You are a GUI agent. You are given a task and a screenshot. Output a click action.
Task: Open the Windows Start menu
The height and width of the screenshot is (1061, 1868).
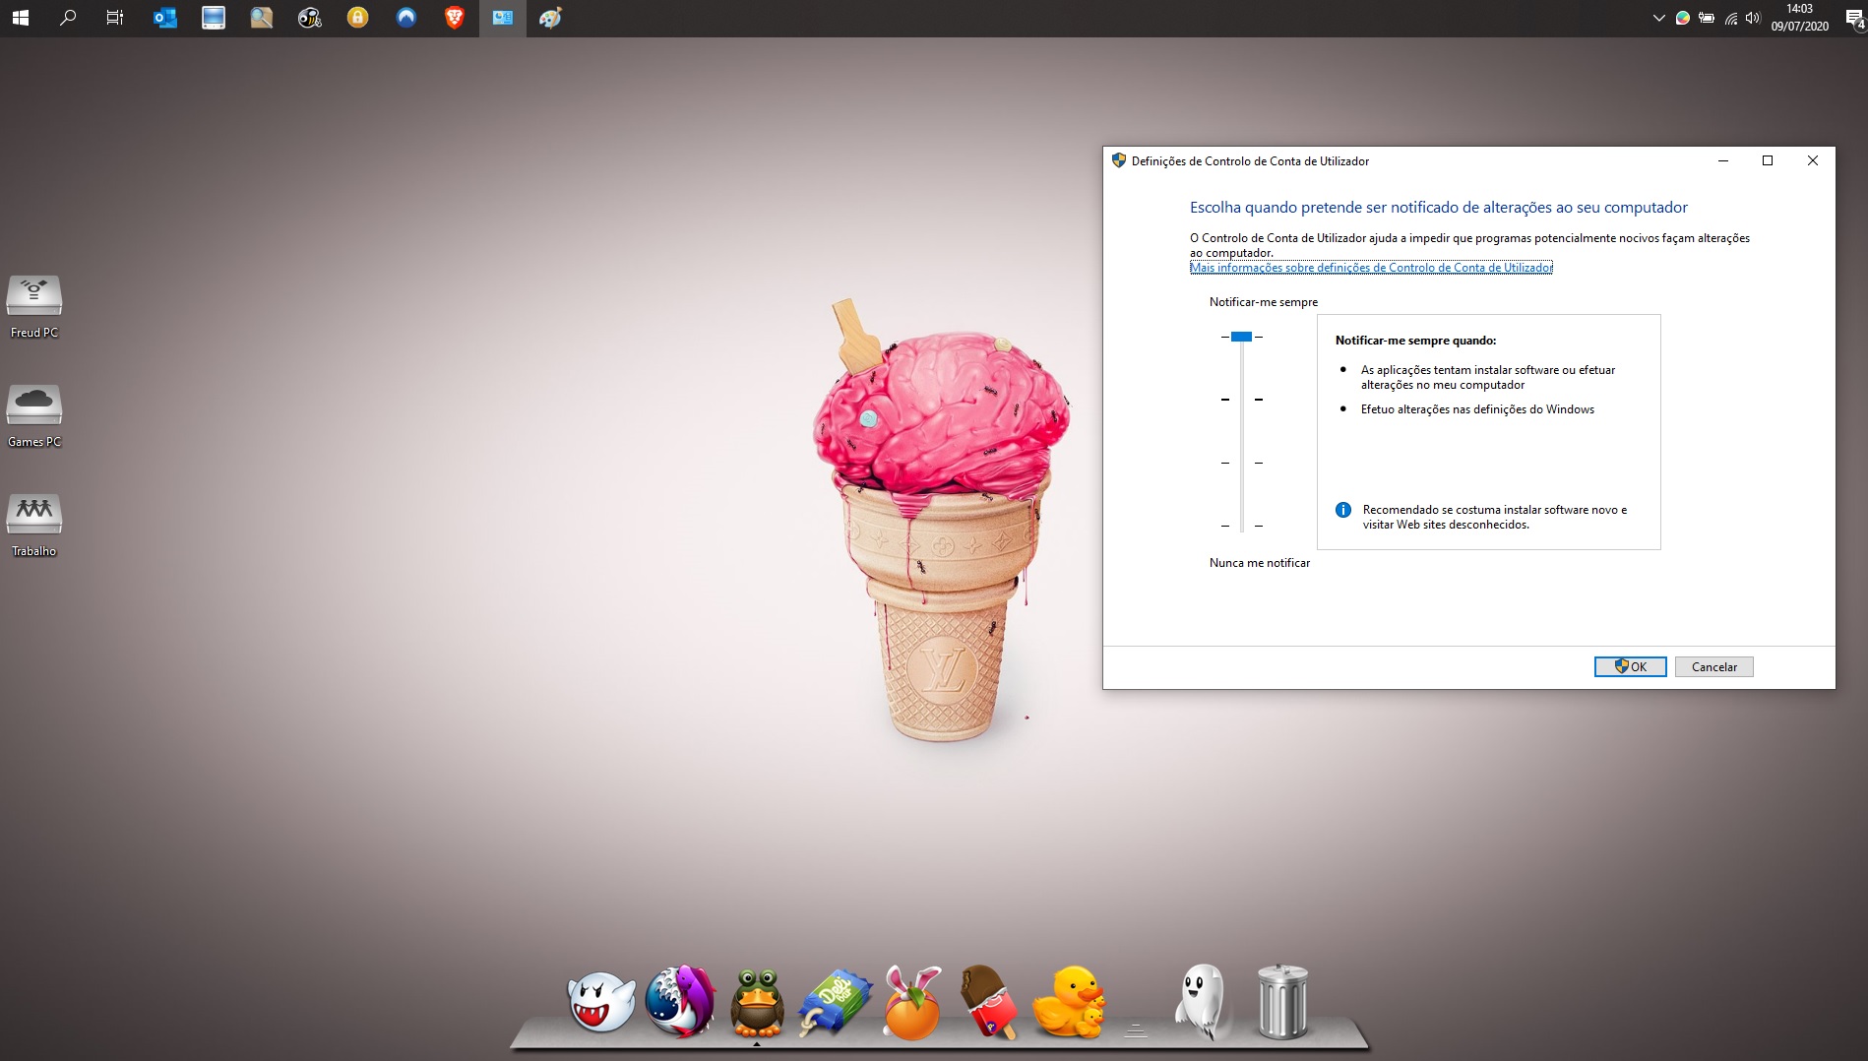coord(20,18)
